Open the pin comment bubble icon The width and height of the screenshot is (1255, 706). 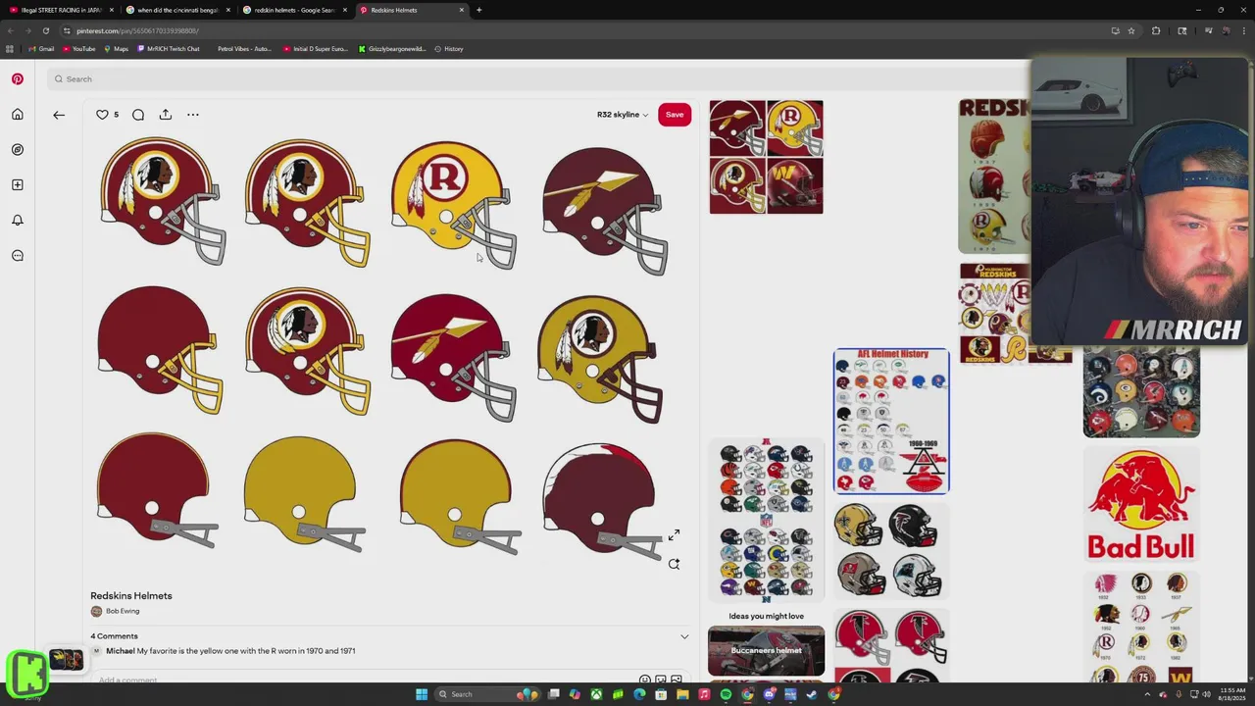pos(138,115)
